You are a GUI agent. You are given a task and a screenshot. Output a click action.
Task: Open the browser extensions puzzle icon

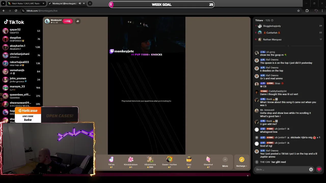[x=307, y=11]
